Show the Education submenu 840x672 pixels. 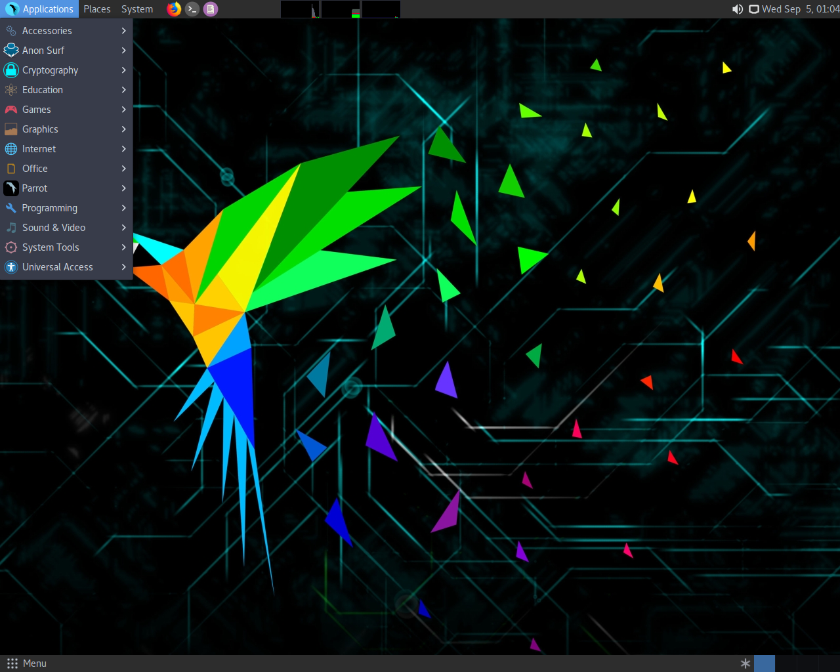click(66, 90)
